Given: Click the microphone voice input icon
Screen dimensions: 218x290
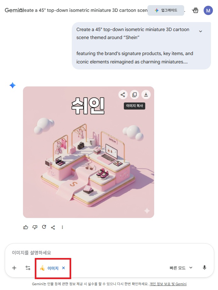Looking at the screenshot, I should click(204, 268).
